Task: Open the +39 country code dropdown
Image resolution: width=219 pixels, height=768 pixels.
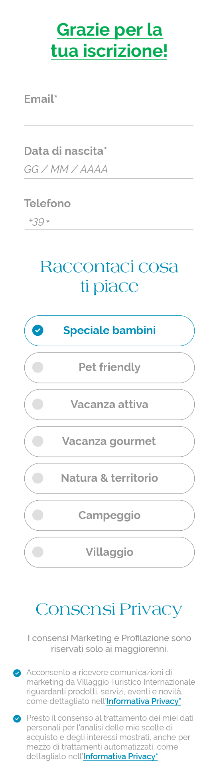Action: click(x=39, y=222)
